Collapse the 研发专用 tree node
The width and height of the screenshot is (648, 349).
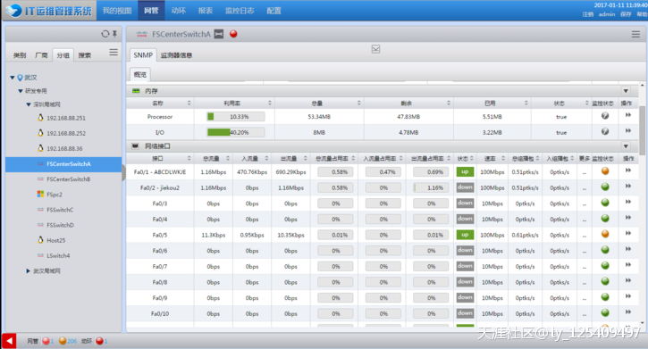[21, 91]
